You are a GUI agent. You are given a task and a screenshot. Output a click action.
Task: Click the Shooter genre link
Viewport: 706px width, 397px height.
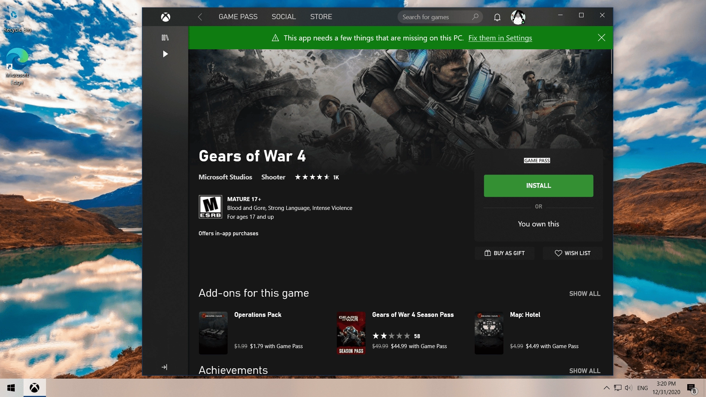click(273, 177)
